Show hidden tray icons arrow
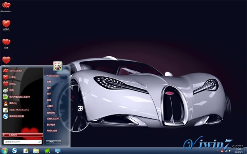 click(x=218, y=151)
